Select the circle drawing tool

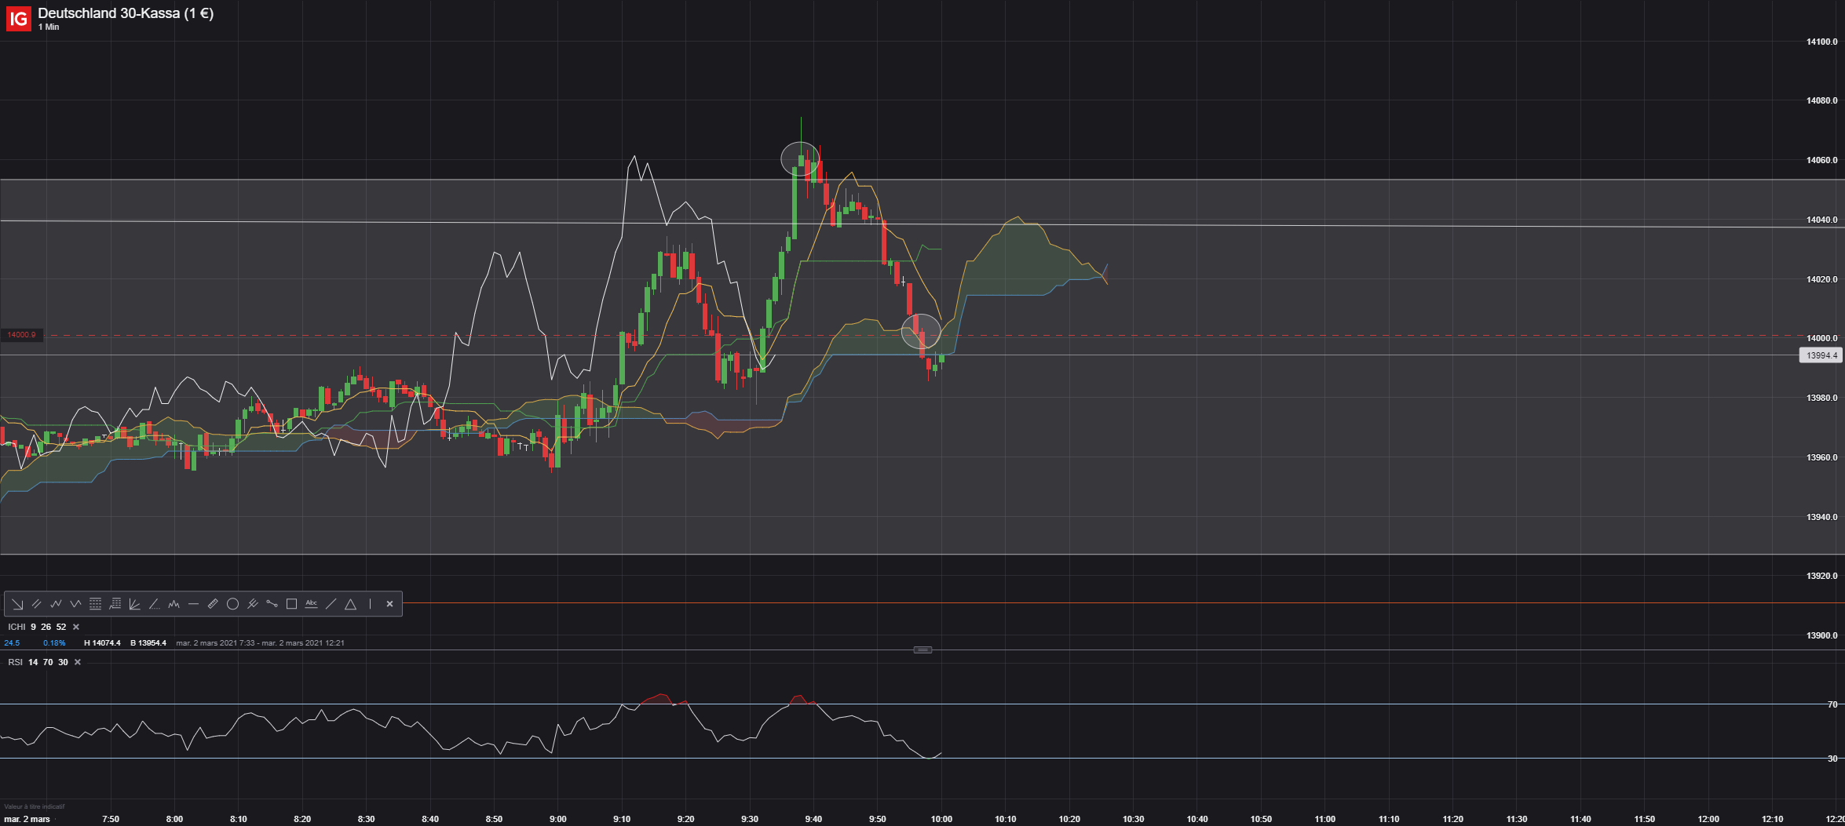[x=232, y=604]
